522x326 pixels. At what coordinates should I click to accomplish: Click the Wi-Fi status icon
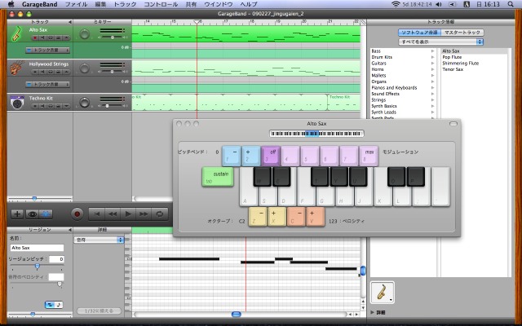(x=396, y=4)
